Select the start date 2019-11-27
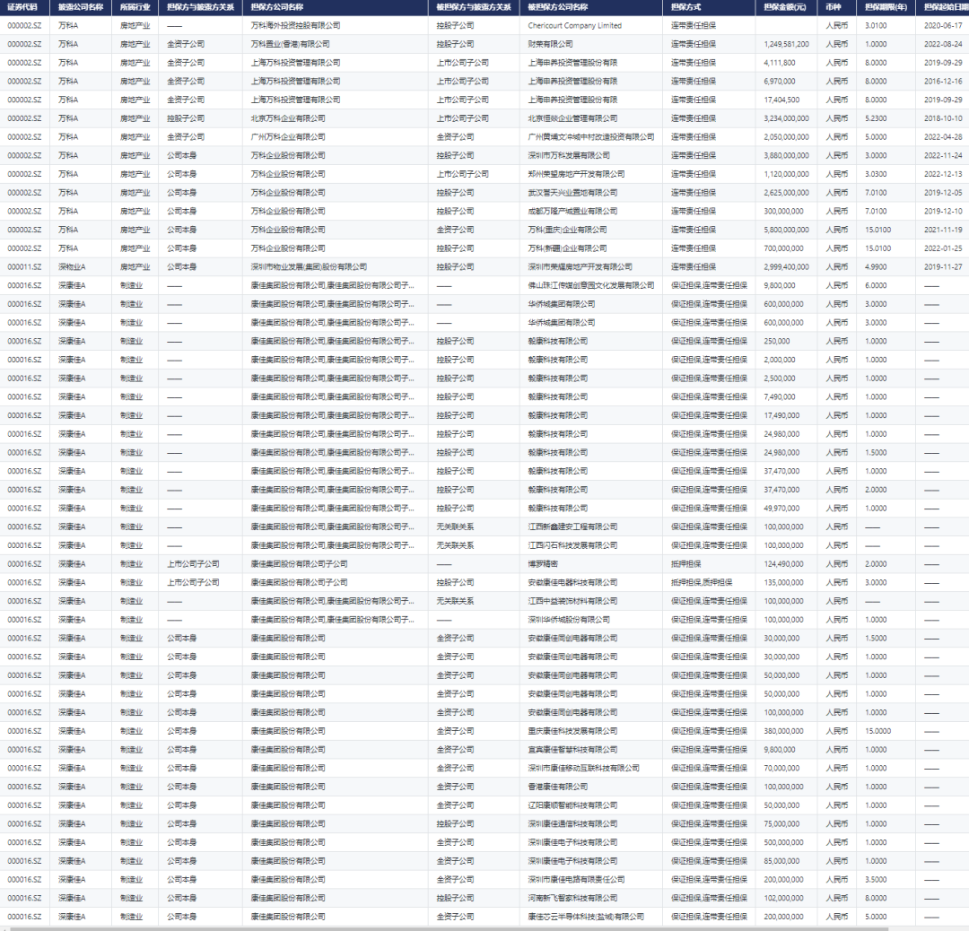Screen dimensions: 969x931 point(943,267)
